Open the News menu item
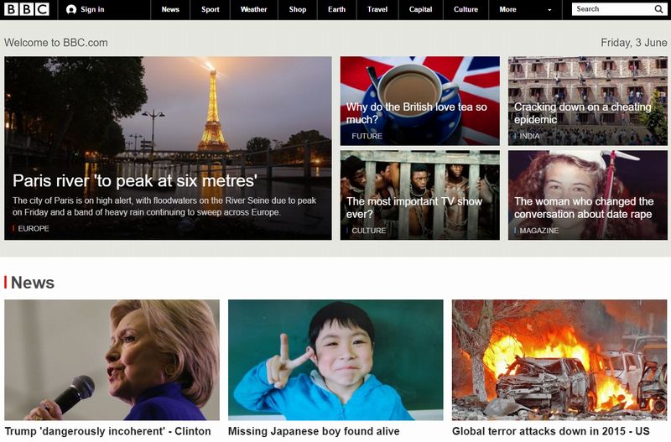This screenshot has width=671, height=442. (x=170, y=9)
